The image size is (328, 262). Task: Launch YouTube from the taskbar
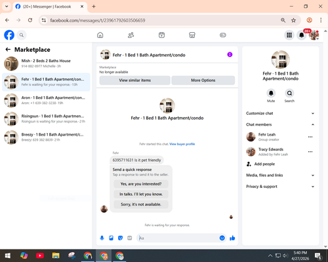(40, 255)
